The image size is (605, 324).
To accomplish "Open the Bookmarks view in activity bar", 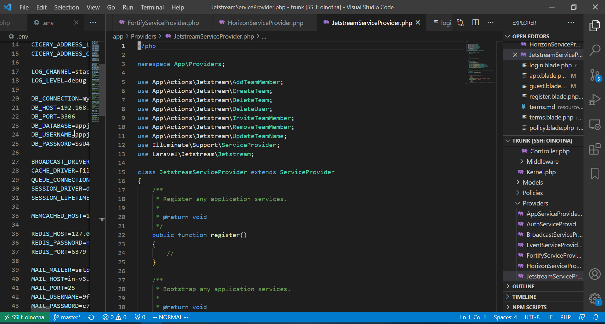I will 595,174.
